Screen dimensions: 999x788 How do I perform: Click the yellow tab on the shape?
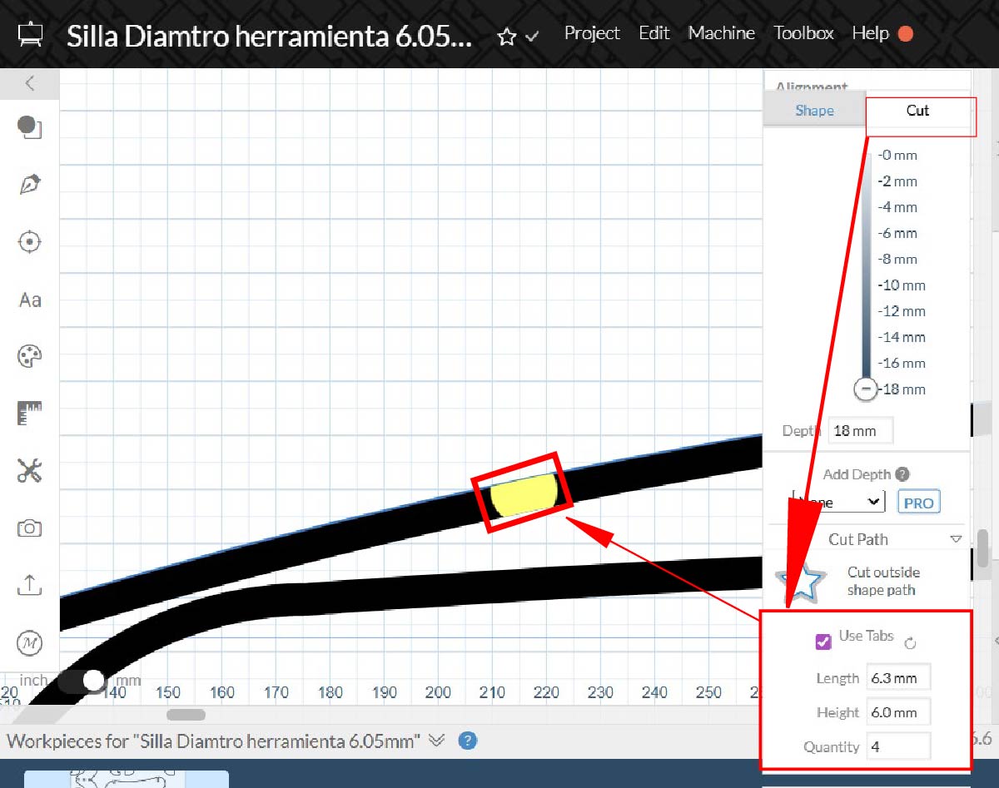click(x=523, y=495)
